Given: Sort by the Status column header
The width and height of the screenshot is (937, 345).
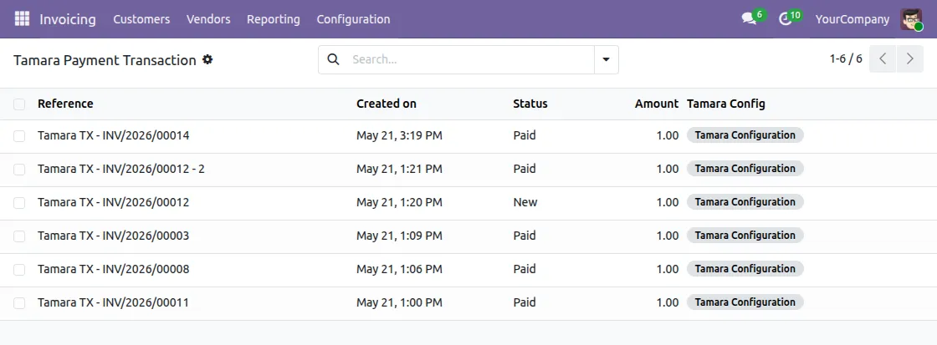Looking at the screenshot, I should [530, 104].
